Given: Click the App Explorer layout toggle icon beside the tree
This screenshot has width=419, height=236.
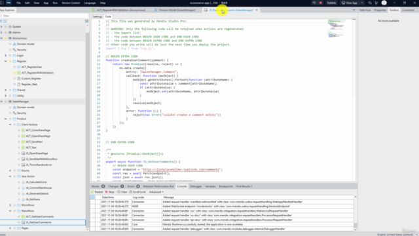Looking at the screenshot, I should (x=86, y=21).
